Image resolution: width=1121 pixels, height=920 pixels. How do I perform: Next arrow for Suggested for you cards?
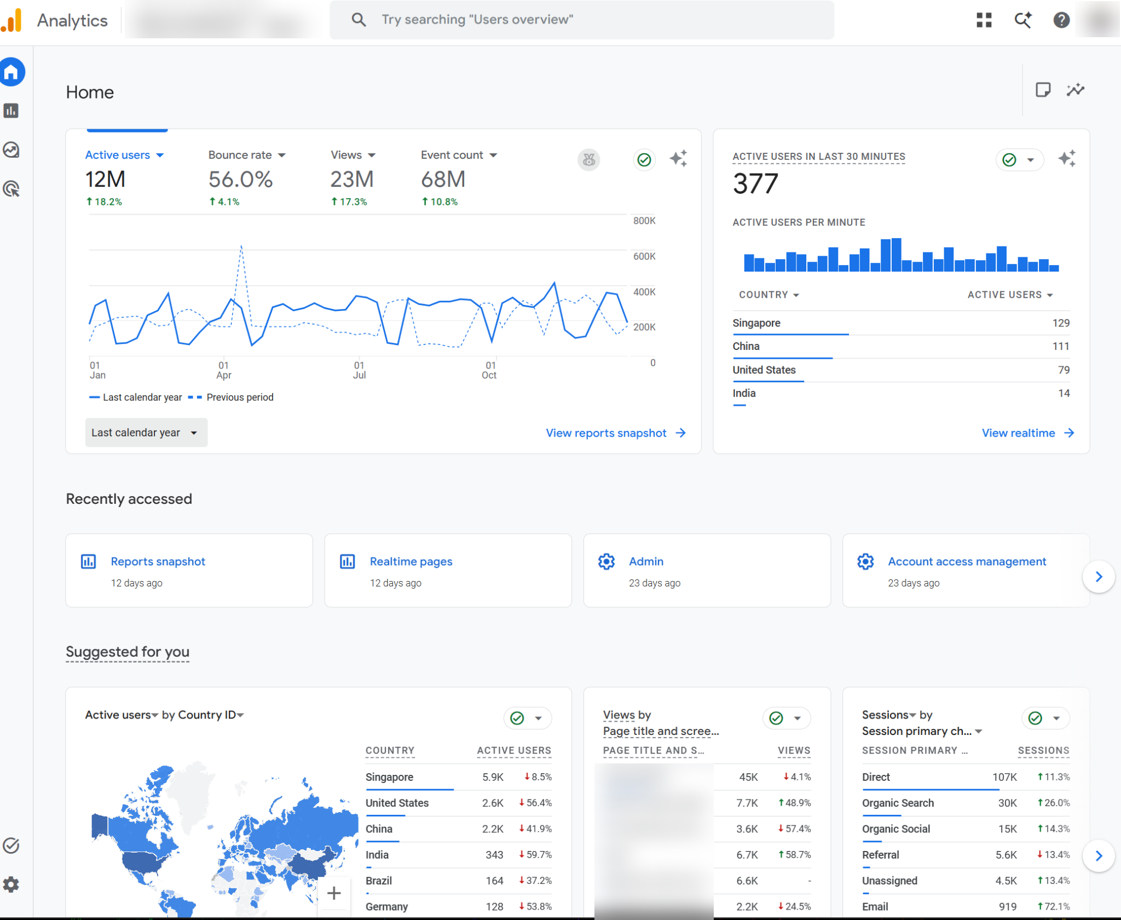1099,856
